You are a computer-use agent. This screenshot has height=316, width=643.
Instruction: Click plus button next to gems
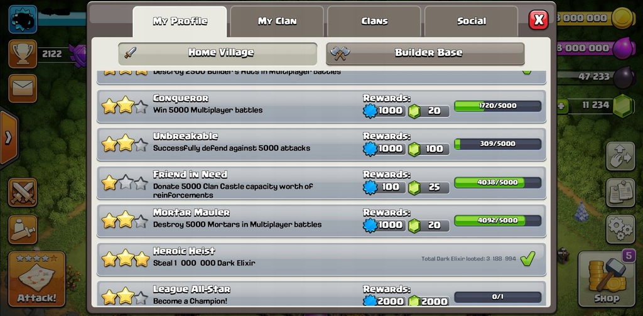(x=561, y=106)
